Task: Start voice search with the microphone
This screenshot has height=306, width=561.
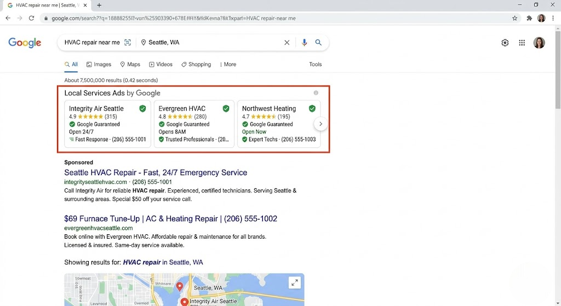Action: pyautogui.click(x=304, y=43)
